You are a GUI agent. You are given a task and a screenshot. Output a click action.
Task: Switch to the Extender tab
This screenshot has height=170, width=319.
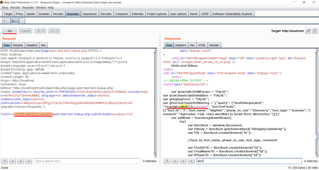click(x=138, y=14)
